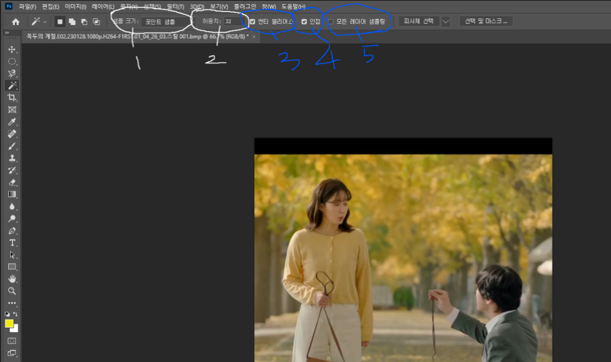Select the Rectangle shape tool
Viewport: 611px width, 362px height.
12,267
